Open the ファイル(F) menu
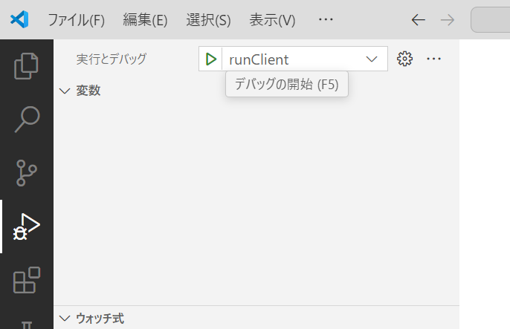Viewport: 510px width, 329px height. (x=76, y=20)
